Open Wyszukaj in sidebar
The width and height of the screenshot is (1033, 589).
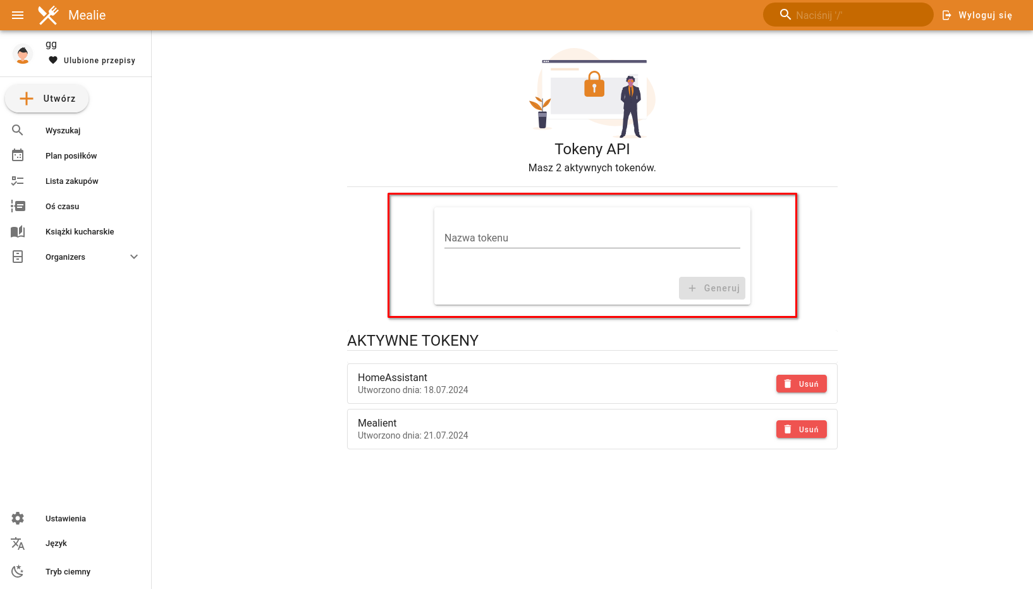pyautogui.click(x=76, y=130)
